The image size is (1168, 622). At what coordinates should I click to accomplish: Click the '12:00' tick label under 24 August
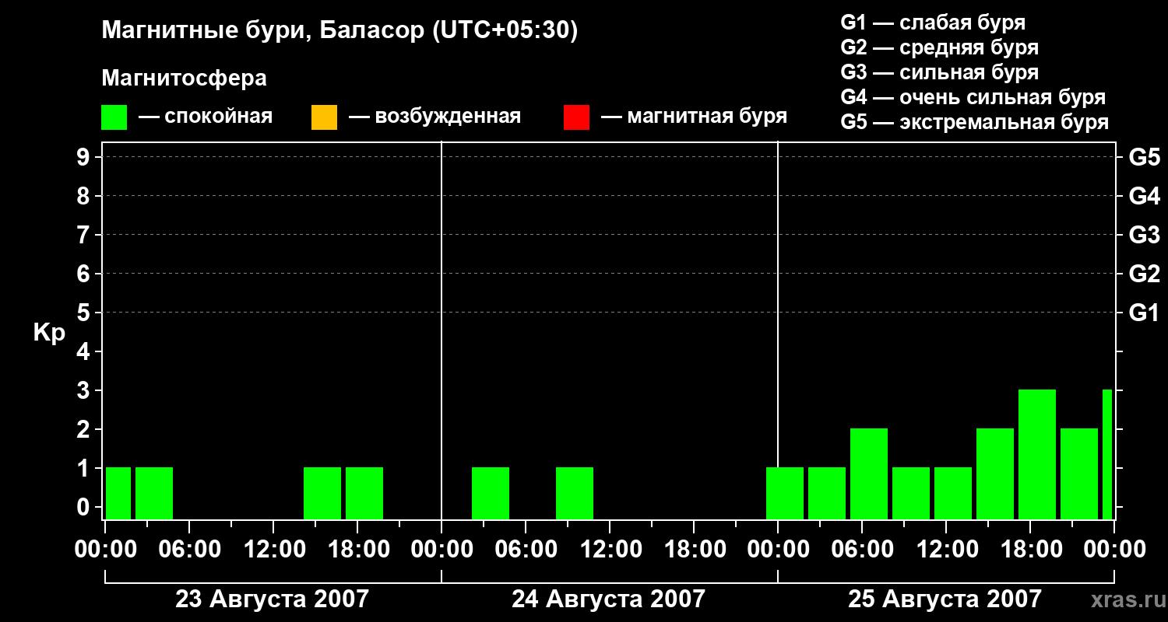click(610, 550)
